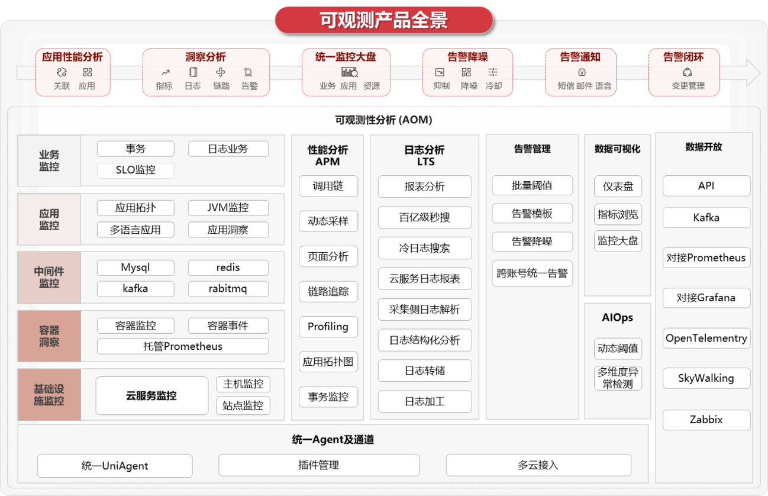Open 报表分析 under 日志分析 LTS
Viewport: 768px width, 496px height.
point(425,186)
